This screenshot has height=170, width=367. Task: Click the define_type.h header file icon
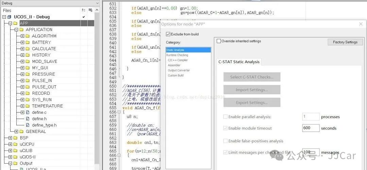click(x=28, y=125)
